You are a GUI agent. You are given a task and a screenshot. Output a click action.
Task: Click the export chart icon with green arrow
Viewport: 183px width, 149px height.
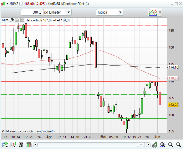coord(5,145)
